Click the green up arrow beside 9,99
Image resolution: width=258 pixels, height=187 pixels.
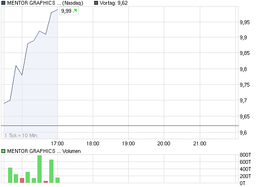point(75,11)
